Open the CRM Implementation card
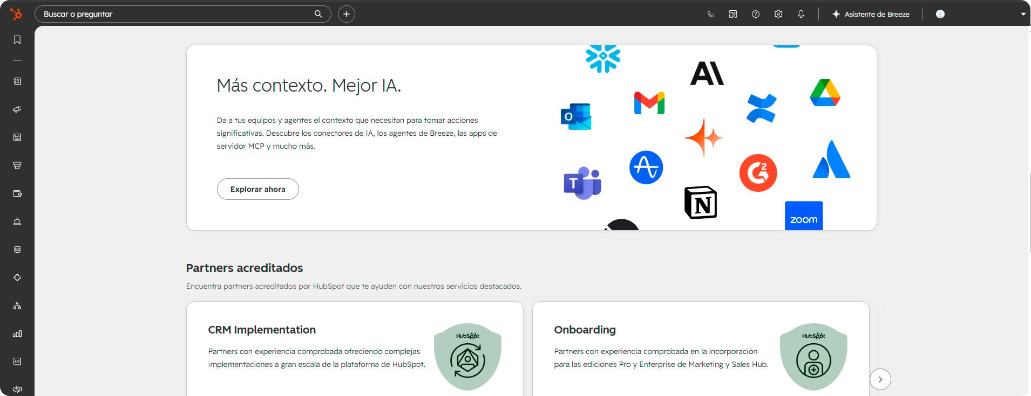 coord(355,349)
